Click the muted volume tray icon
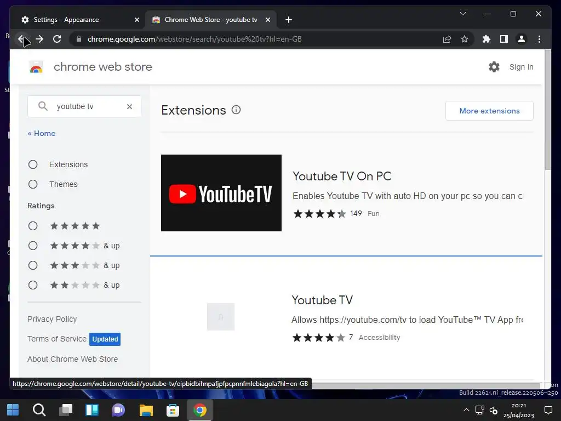This screenshot has width=561, height=421. [x=494, y=410]
